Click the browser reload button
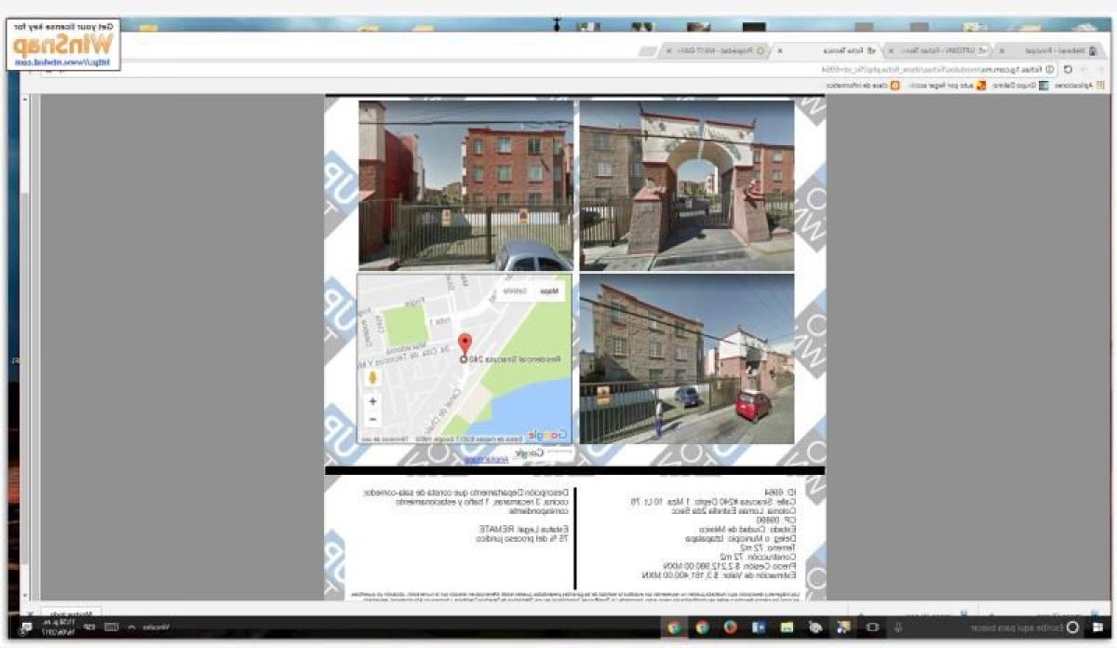Screen dimensions: 1117x648 (1068, 70)
